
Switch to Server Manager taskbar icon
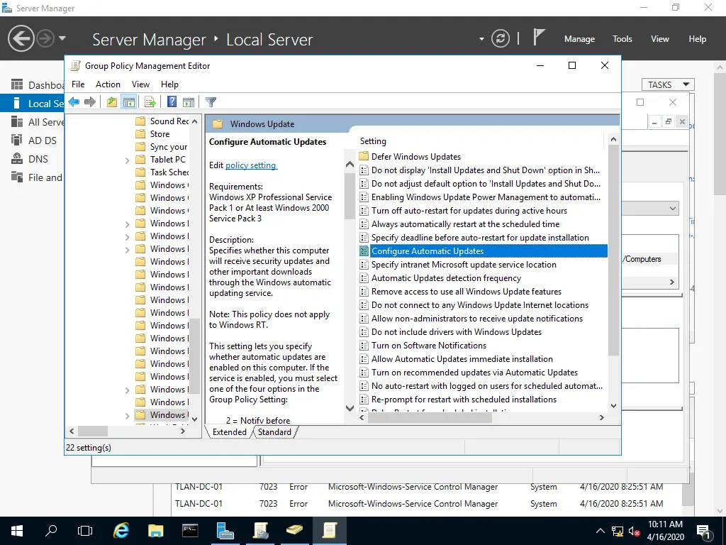point(225,531)
